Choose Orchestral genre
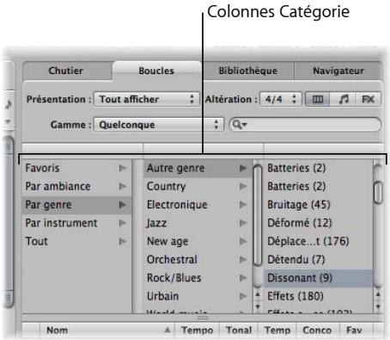390x340 pixels. pyautogui.click(x=198, y=260)
